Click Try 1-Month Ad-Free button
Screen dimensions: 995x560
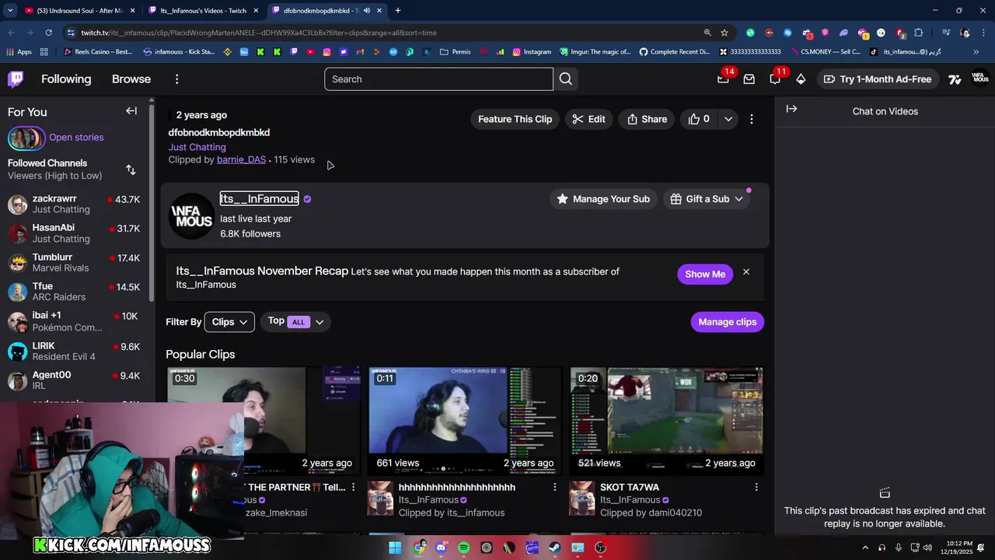coord(877,79)
